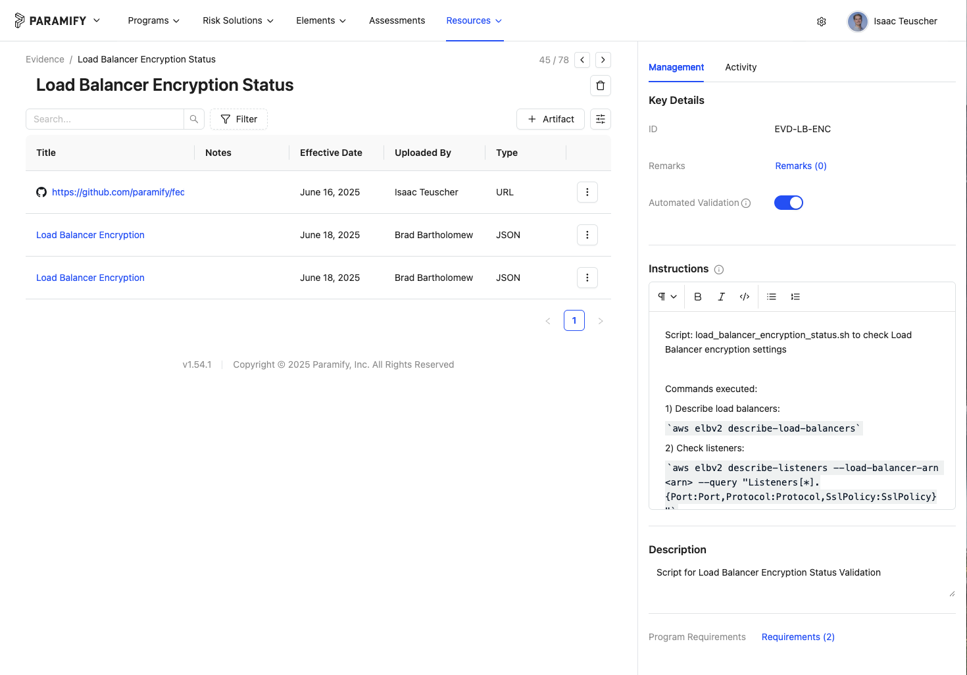Image resolution: width=967 pixels, height=675 pixels.
Task: Expand the Programs dropdown menu
Action: [x=154, y=20]
